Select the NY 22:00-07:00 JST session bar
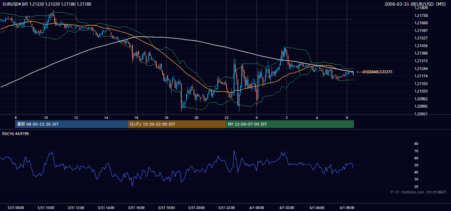Screen dimensions: 451x211 290,124
